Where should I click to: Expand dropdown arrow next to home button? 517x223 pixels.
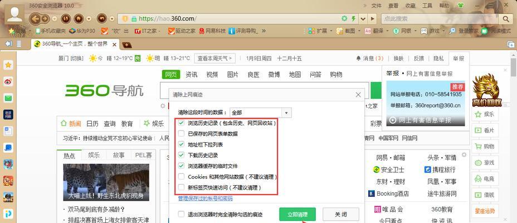coord(89,19)
